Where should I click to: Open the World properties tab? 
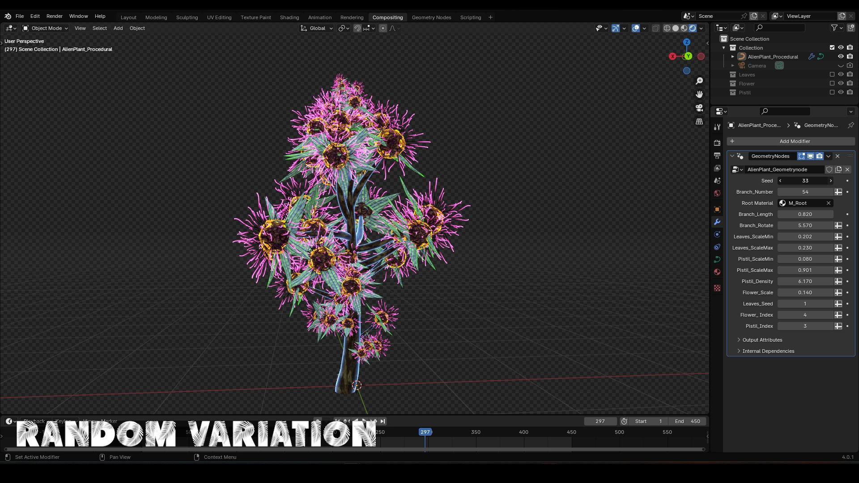click(717, 193)
